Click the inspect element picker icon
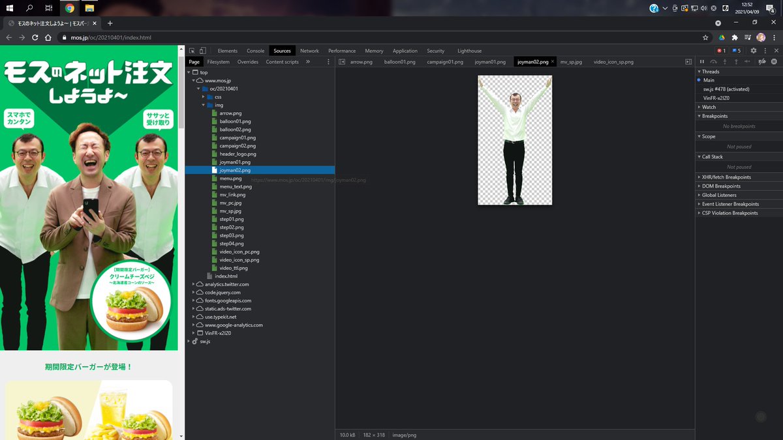Screen dimensions: 783x440 192,51
